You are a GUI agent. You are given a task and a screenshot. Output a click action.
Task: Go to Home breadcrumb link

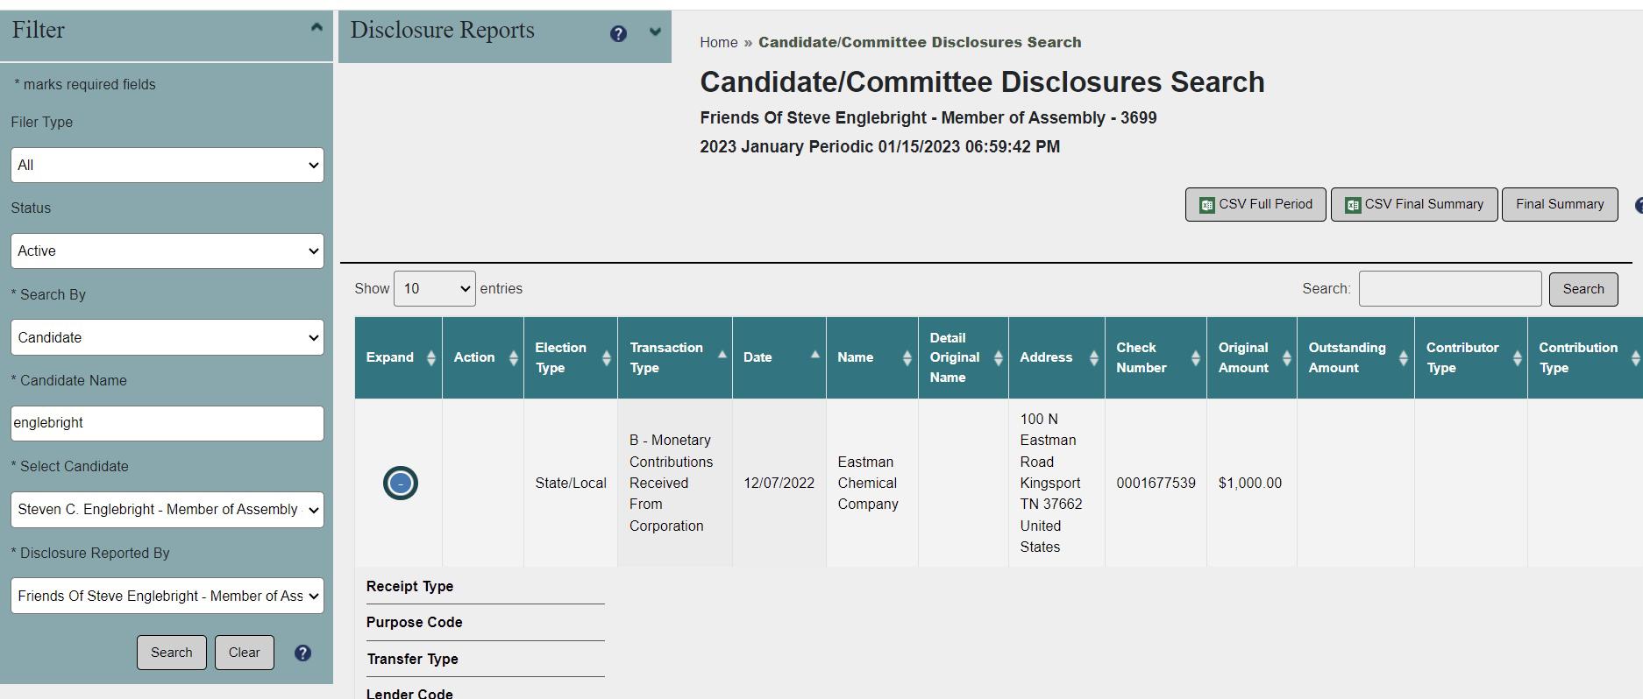point(718,43)
